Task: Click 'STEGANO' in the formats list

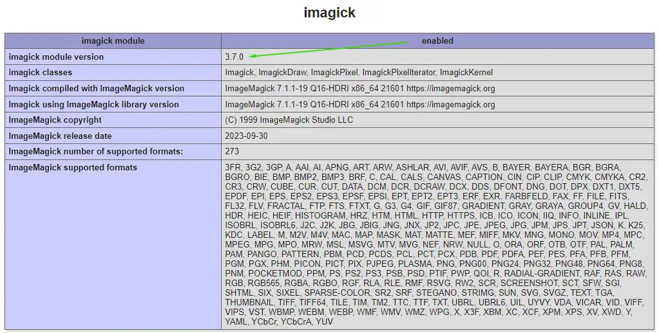Action: [x=436, y=292]
